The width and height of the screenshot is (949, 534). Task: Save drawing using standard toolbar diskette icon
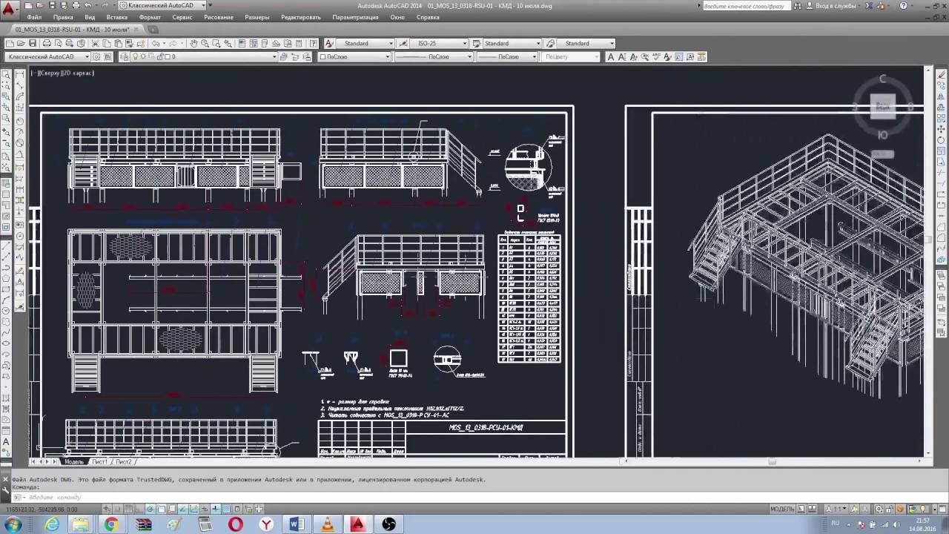(33, 44)
